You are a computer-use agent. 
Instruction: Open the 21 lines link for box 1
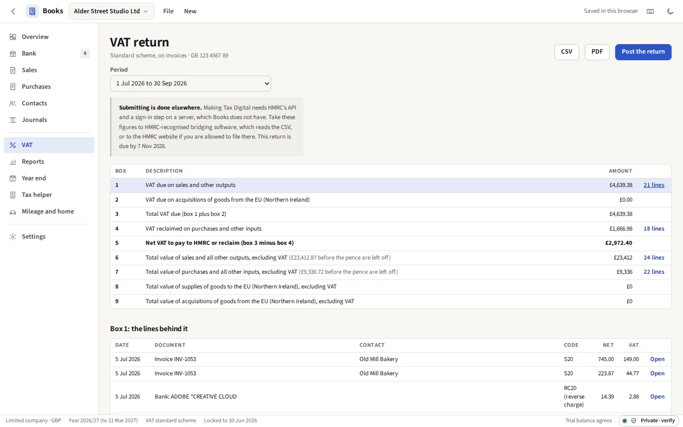pyautogui.click(x=654, y=186)
